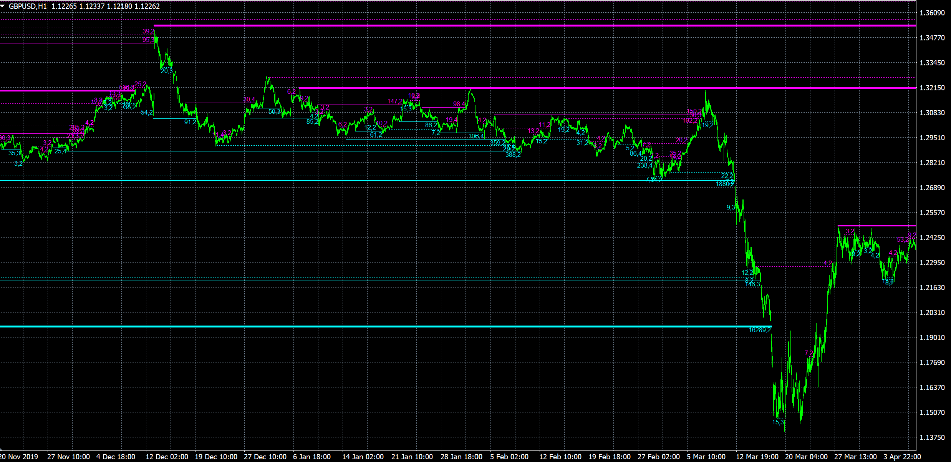Click the 1.32150 price label on right scale

(932, 88)
